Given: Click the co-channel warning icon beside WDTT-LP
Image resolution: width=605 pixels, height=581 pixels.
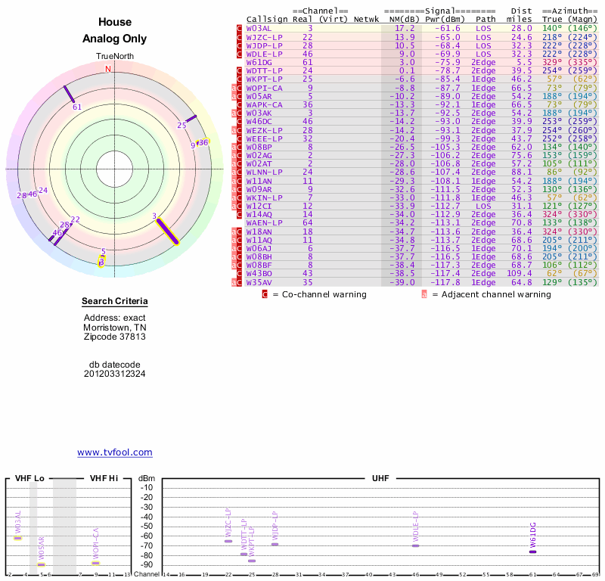Looking at the screenshot, I should pos(240,70).
